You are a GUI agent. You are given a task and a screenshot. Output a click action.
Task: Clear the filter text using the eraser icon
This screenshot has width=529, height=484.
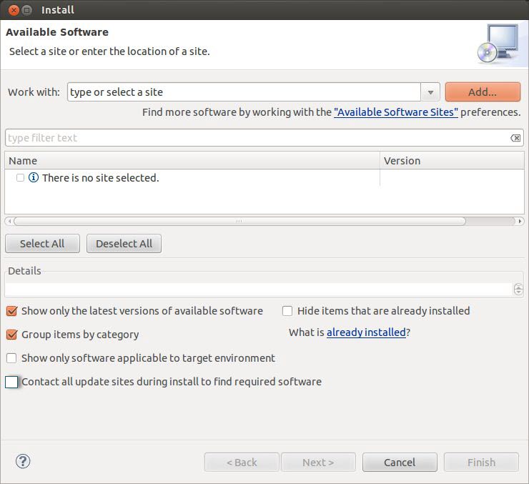coord(515,138)
